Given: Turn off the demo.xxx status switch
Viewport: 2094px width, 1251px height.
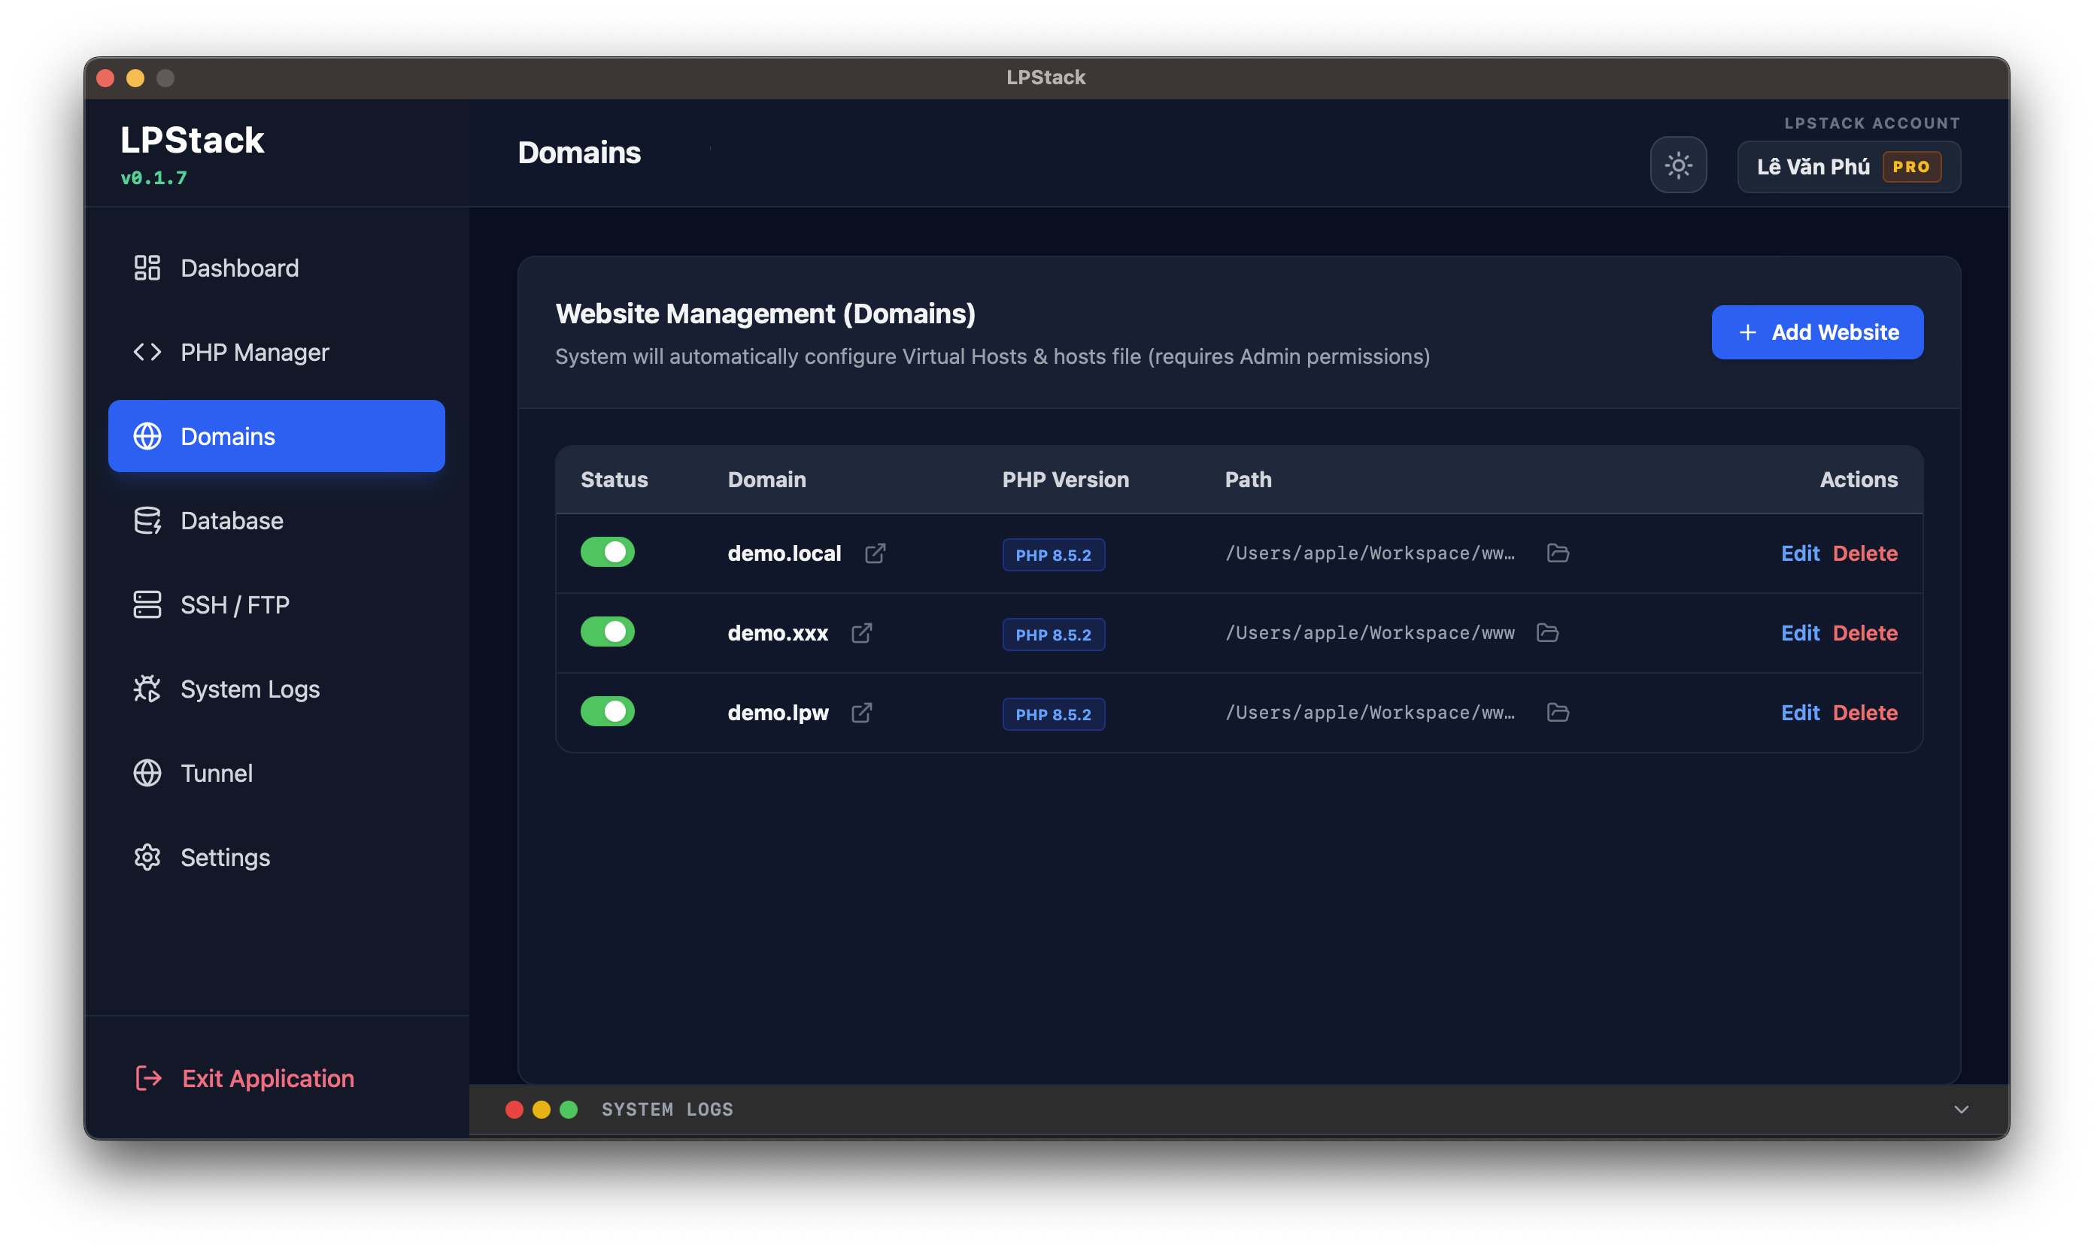Looking at the screenshot, I should tap(608, 632).
